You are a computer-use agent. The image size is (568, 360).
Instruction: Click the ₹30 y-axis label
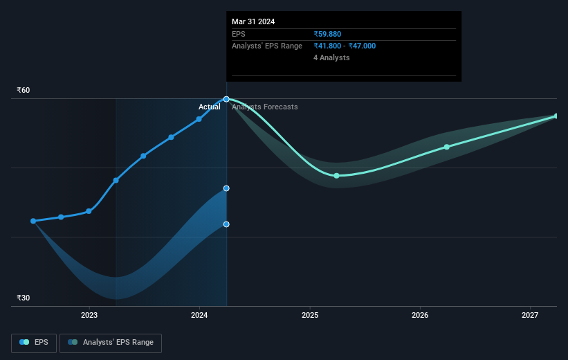[24, 298]
